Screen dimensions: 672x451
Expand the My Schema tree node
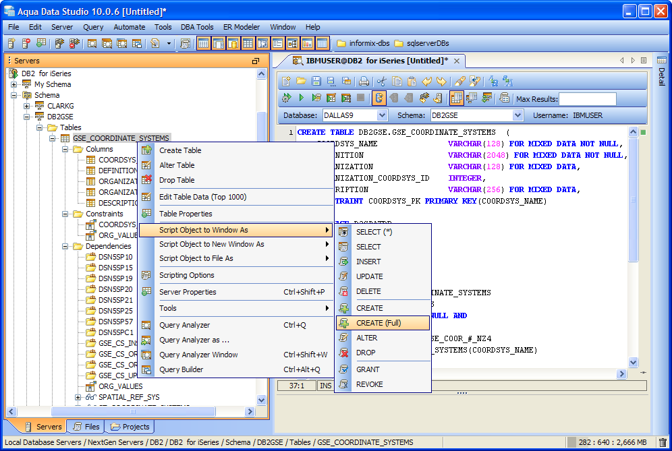click(14, 84)
